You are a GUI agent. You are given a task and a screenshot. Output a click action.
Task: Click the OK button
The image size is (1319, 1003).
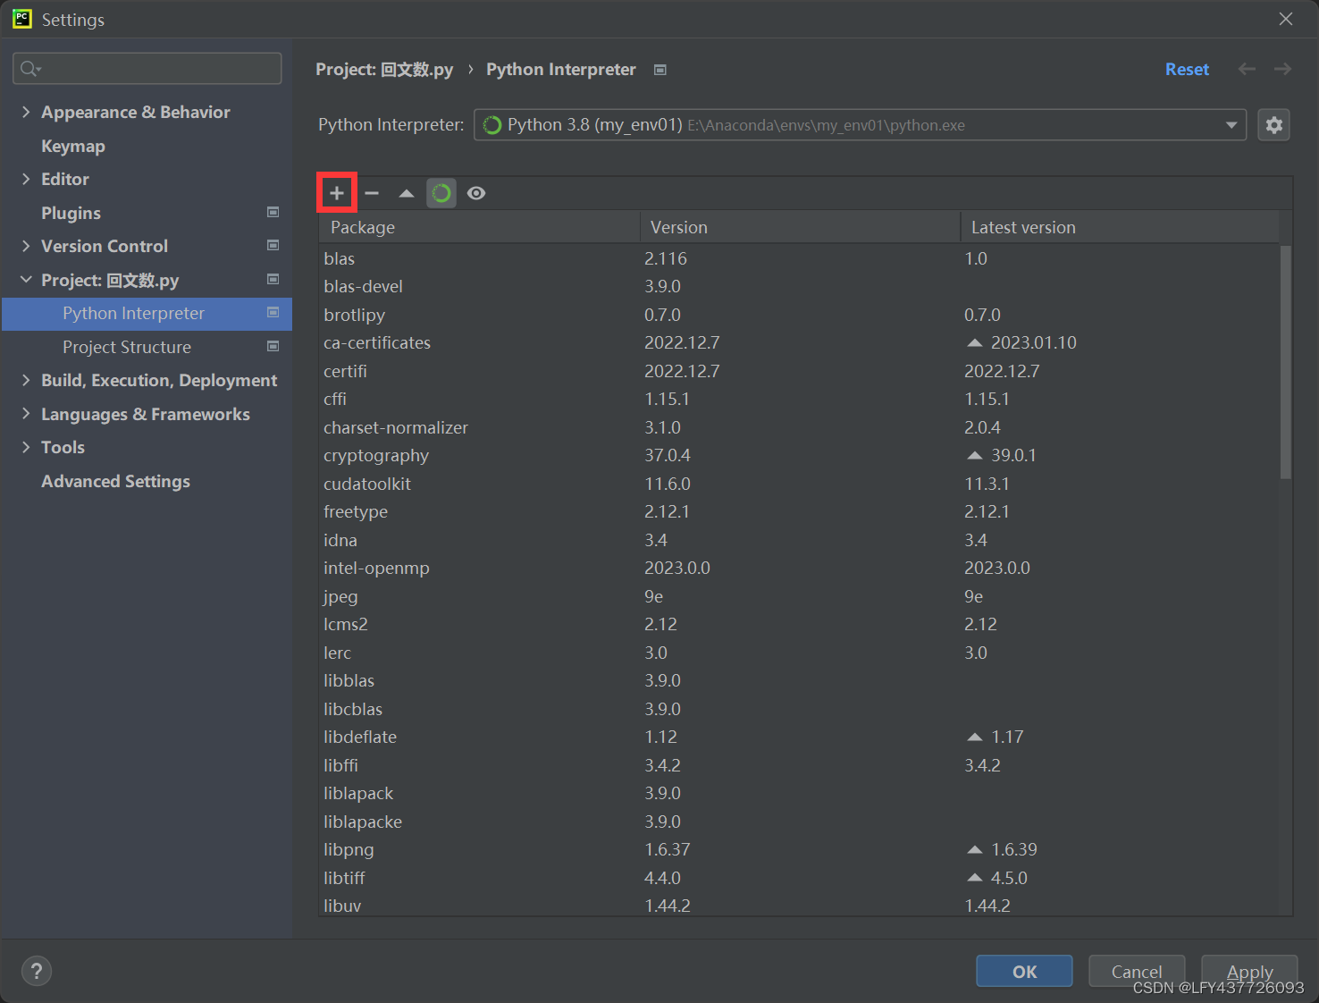tap(1024, 971)
